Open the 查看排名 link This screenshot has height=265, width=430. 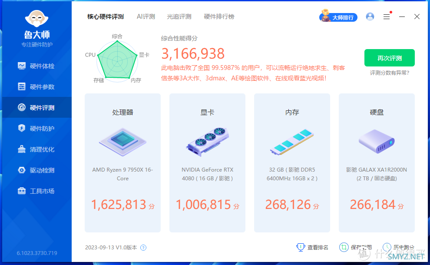pos(318,248)
